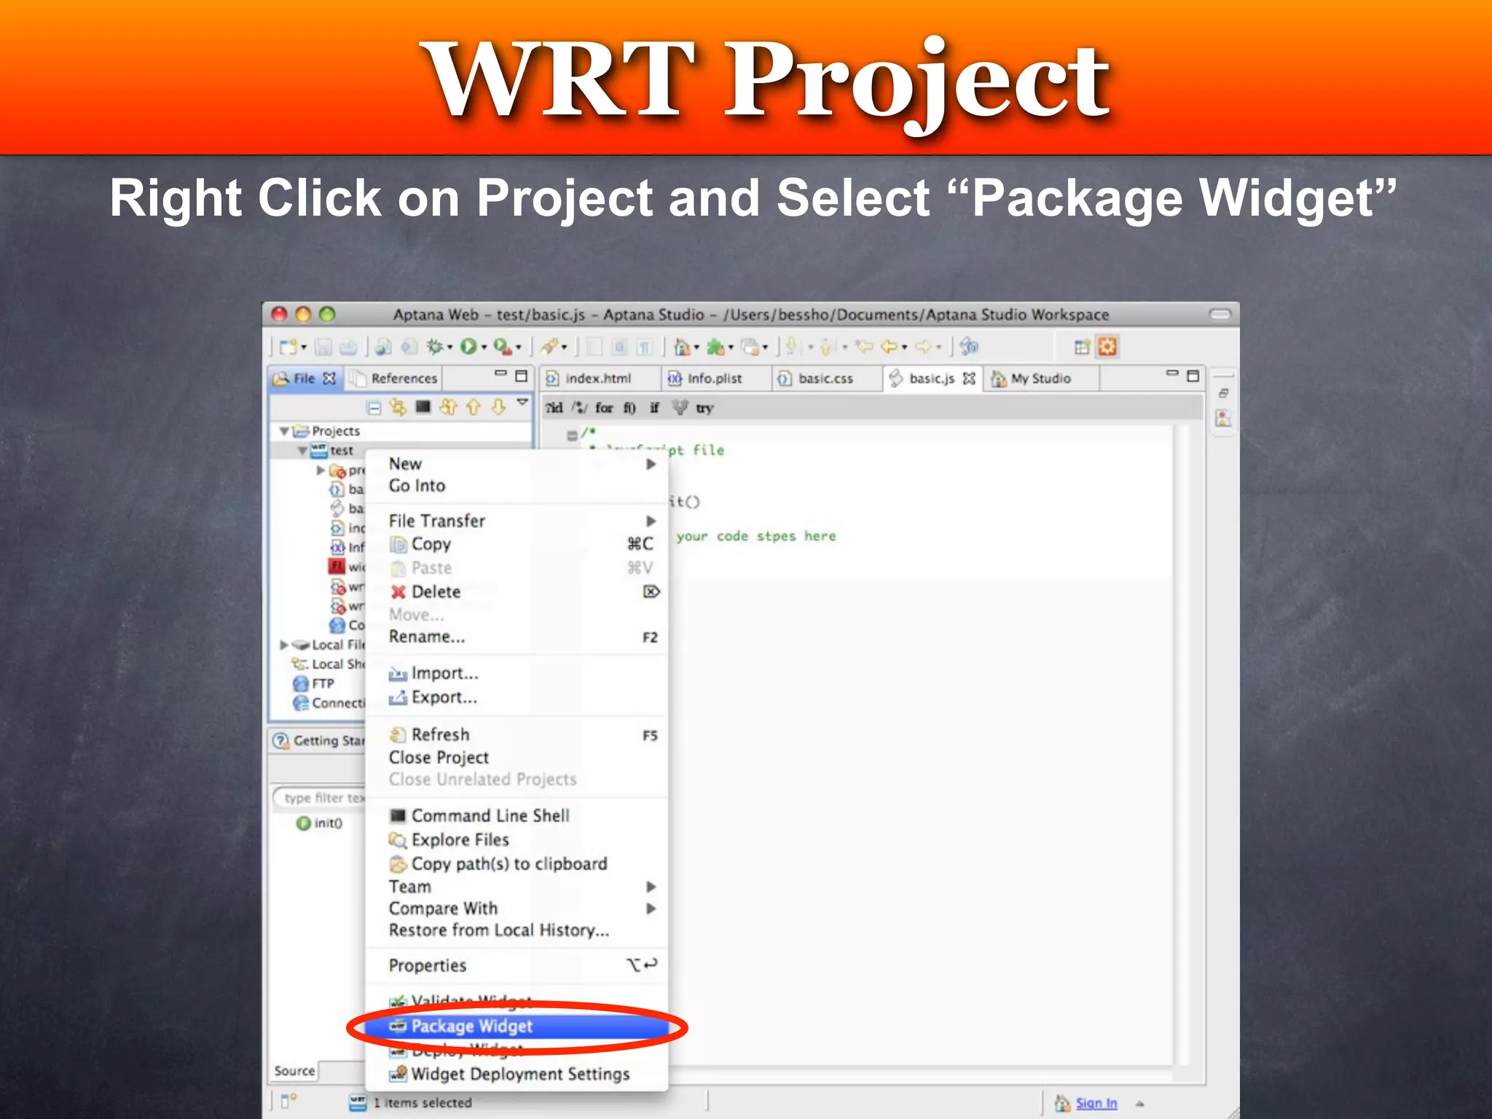Click the black square icon in File panel

pyautogui.click(x=423, y=407)
